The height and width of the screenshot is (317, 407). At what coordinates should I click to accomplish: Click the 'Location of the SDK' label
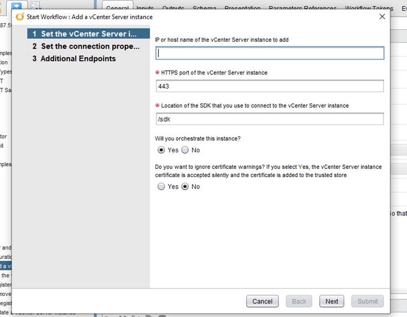coord(255,105)
